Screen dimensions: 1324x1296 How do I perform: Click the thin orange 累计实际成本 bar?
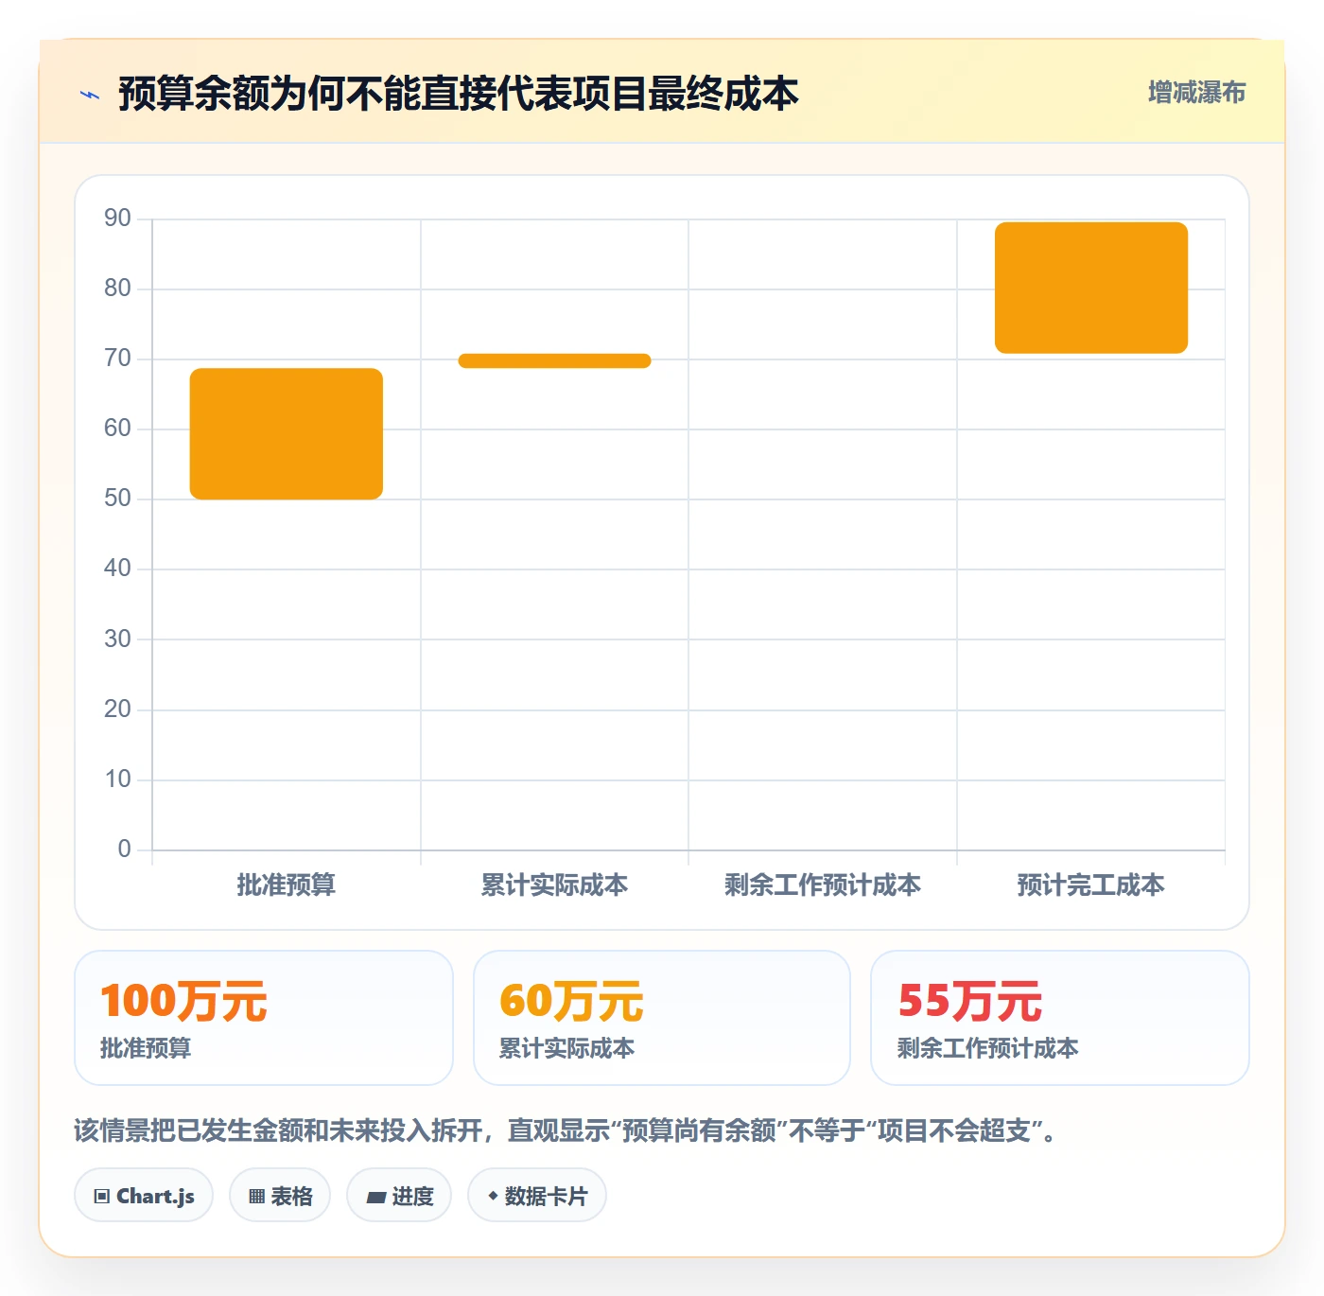(555, 360)
